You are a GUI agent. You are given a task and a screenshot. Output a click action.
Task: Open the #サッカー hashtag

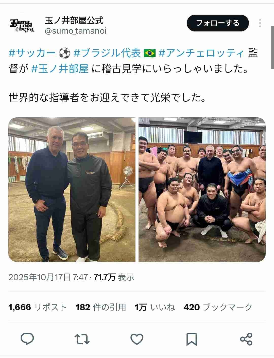pyautogui.click(x=32, y=53)
